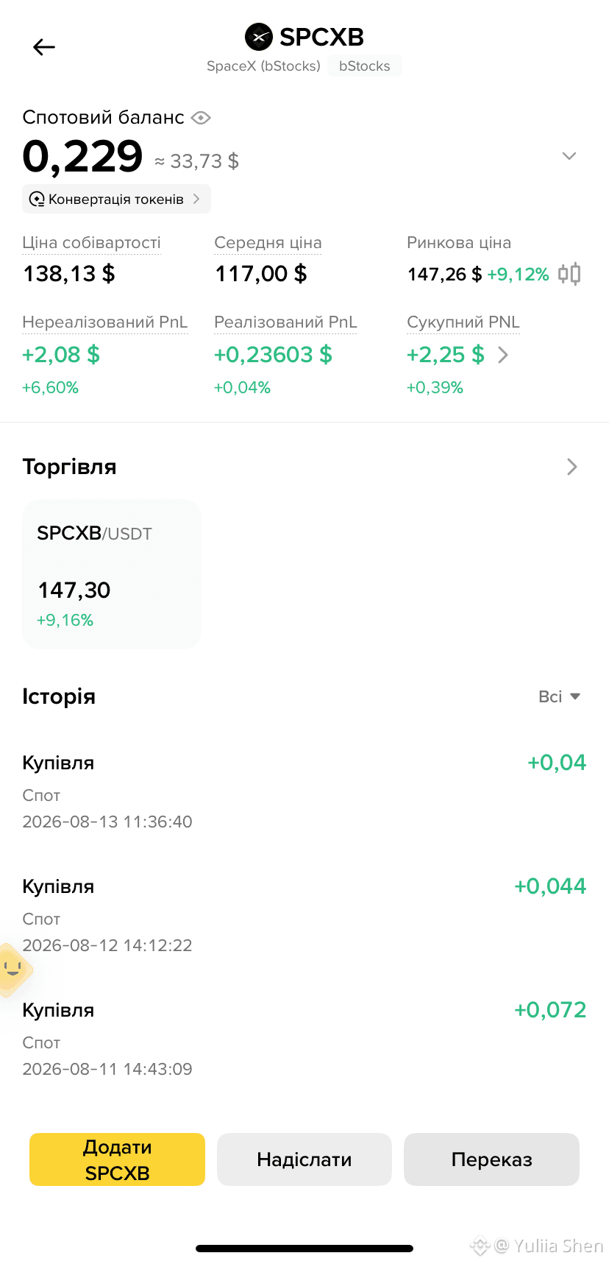Screen dimensions: 609x1264
Task: Tap the SpaceX SPCXB logo icon
Action: tap(258, 36)
